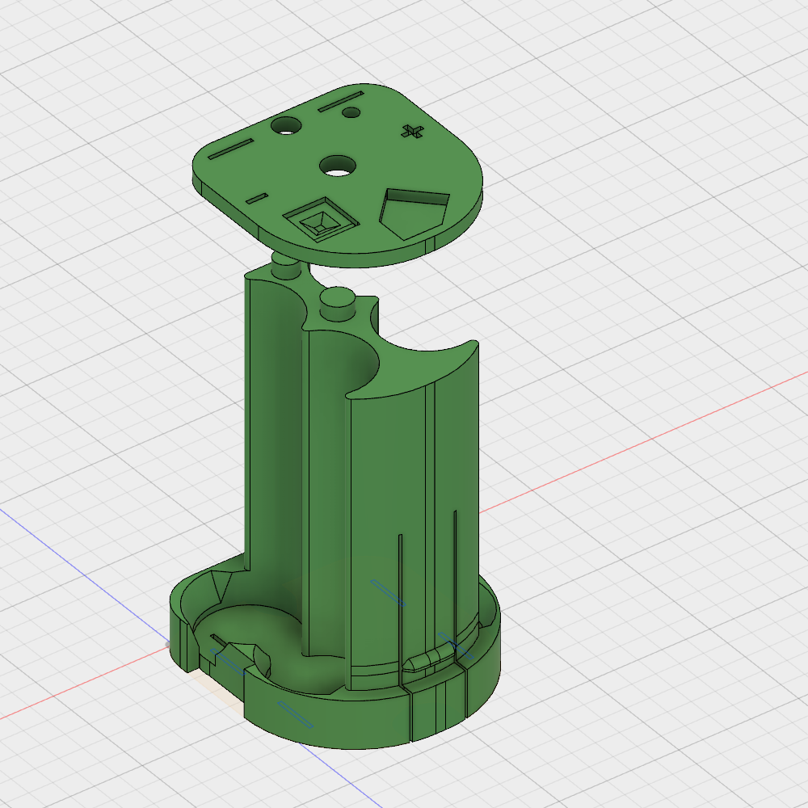The width and height of the screenshot is (808, 808).
Task: Click the blue sketch line on the front base wall
Action: coord(295,713)
